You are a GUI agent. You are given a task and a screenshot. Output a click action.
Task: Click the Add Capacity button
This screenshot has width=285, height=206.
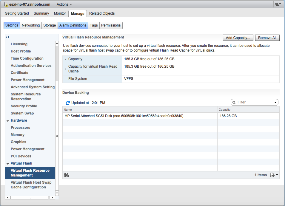coord(238,38)
